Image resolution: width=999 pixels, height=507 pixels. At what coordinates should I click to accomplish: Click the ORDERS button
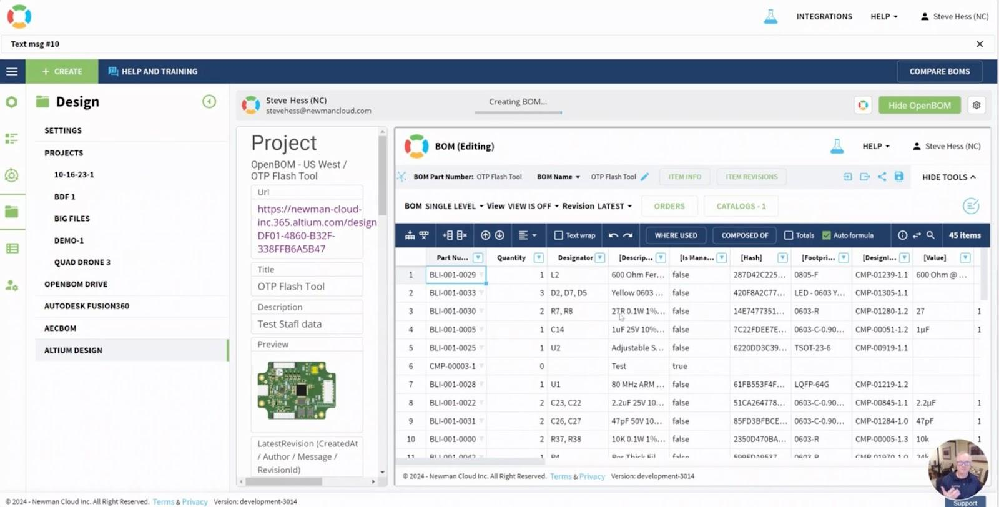tap(669, 206)
